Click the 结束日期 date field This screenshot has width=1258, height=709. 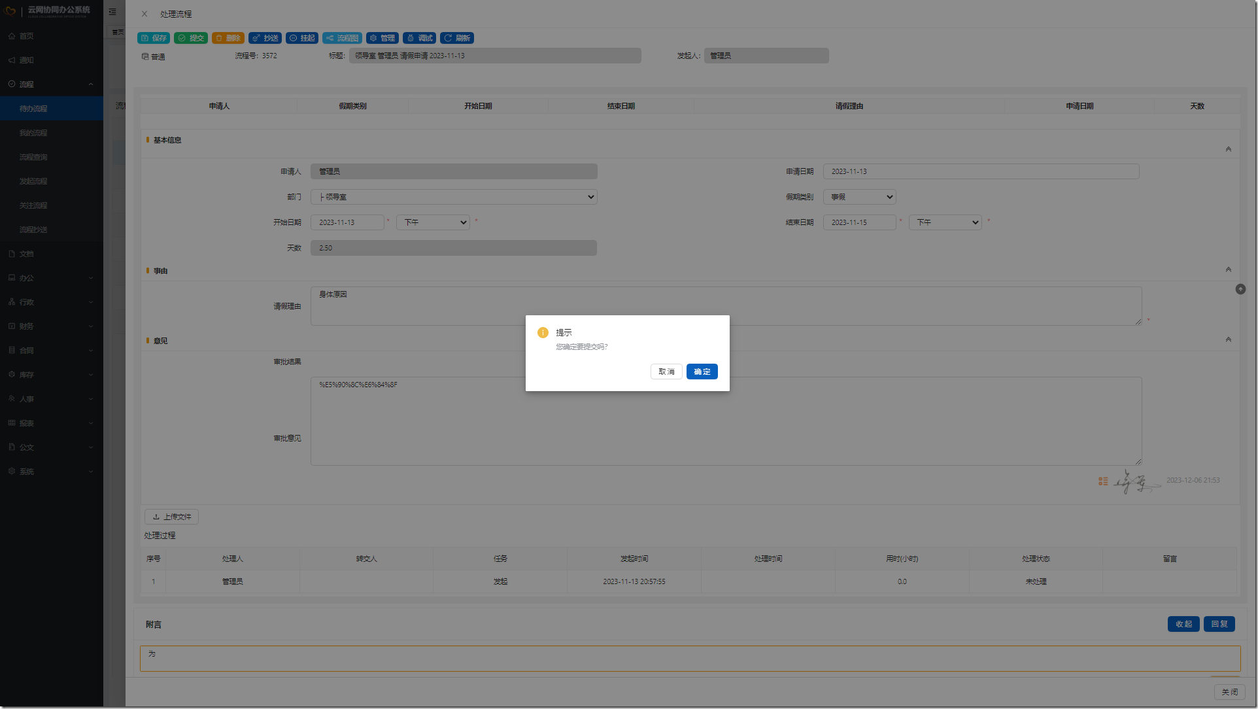click(x=860, y=222)
